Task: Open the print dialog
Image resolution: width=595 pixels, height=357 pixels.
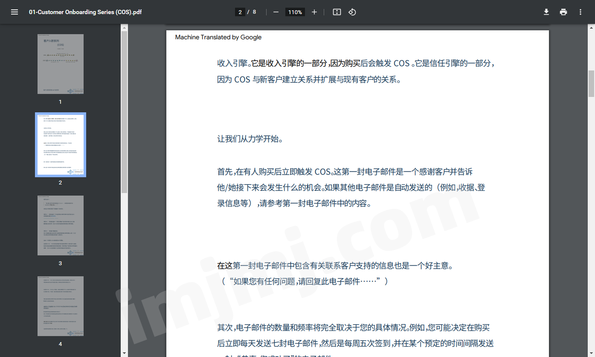Action: (563, 12)
